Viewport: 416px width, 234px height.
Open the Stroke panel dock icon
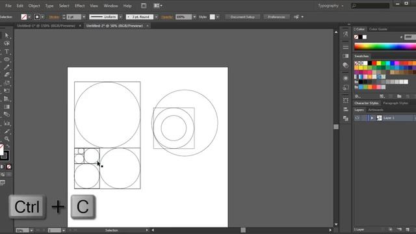coord(345,47)
